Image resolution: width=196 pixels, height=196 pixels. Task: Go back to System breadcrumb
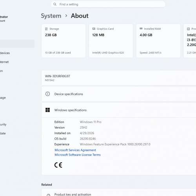click(51, 16)
